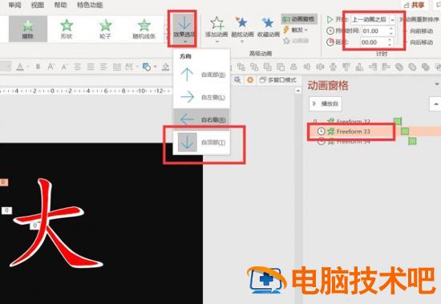441x304 pixels.
Task: Decrease the delay value with down stepper
Action: (390, 45)
